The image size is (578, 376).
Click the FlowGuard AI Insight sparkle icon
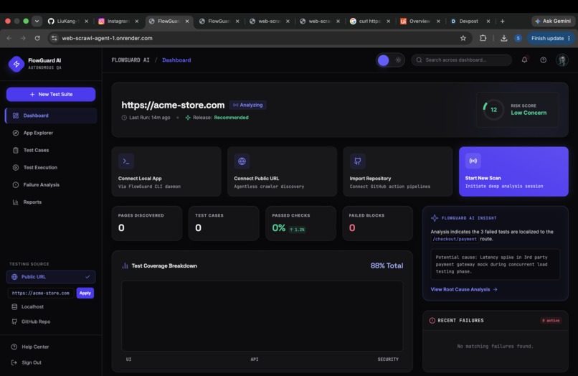(435, 218)
